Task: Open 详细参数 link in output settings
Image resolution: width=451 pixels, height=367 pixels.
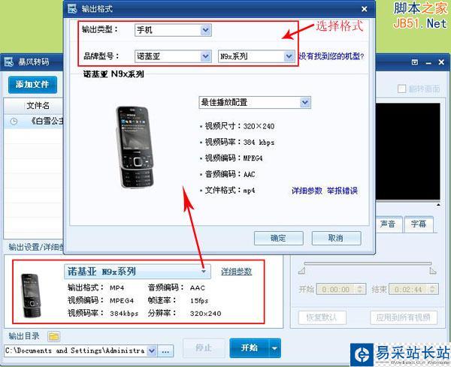Action: coord(237,272)
